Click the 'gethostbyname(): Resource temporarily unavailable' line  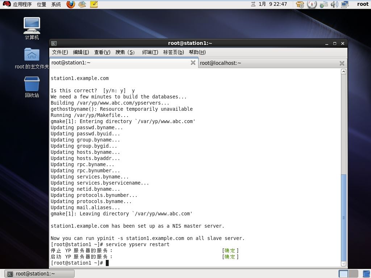(122, 109)
